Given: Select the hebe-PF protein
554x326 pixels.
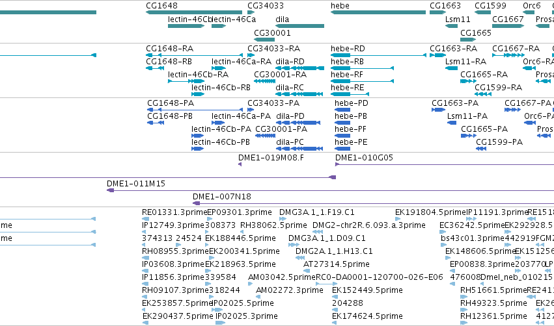Looking at the screenshot, I should click(342, 136).
